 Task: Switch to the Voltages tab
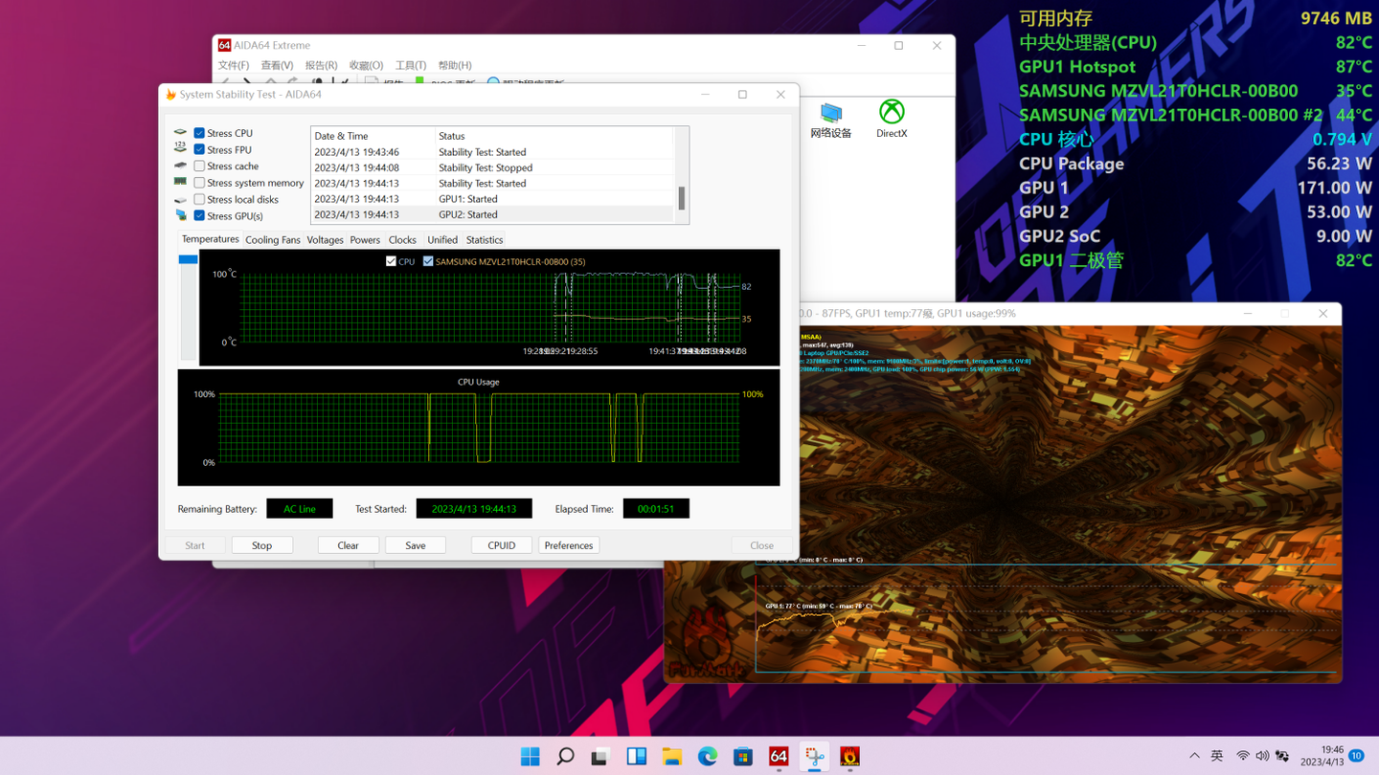[x=325, y=240]
